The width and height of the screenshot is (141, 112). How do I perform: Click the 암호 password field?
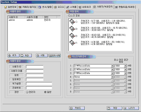(x=35, y=75)
